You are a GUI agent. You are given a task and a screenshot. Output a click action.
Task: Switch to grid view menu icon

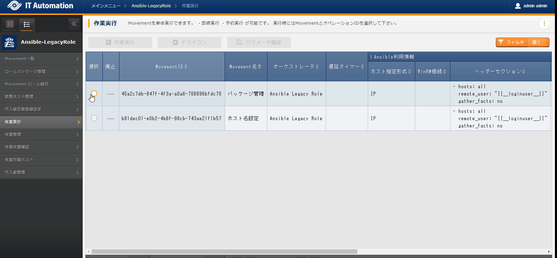tap(10, 24)
